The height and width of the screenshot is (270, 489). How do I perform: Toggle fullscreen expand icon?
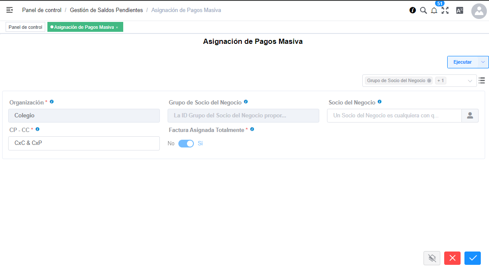coord(445,10)
